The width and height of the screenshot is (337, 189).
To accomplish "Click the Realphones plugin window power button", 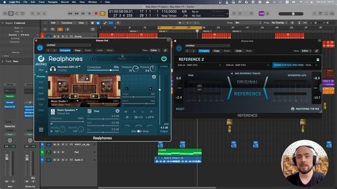I will [x=40, y=48].
